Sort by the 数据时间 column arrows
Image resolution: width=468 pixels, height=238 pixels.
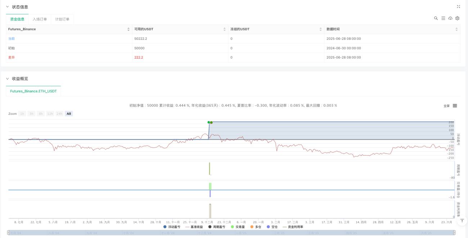tap(456, 29)
